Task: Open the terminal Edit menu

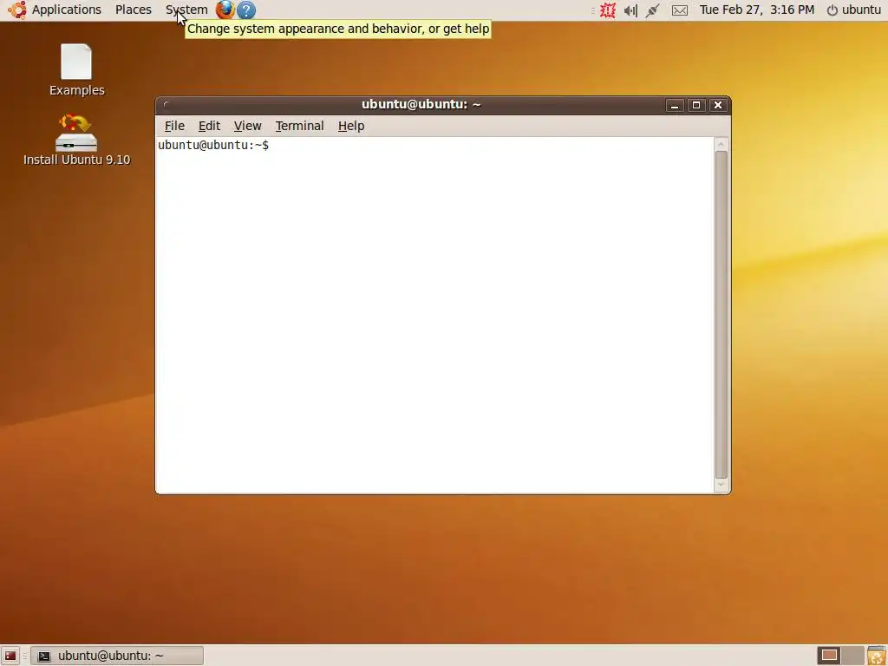Action: click(209, 126)
